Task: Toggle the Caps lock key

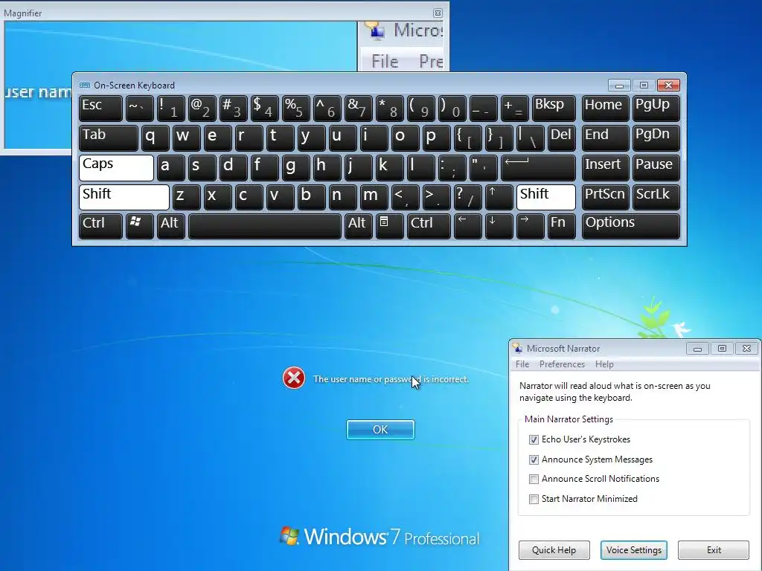Action: coord(116,167)
